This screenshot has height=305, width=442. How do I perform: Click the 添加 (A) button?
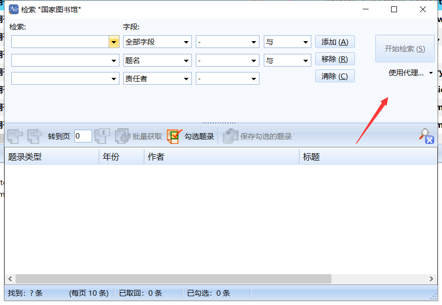click(x=335, y=42)
